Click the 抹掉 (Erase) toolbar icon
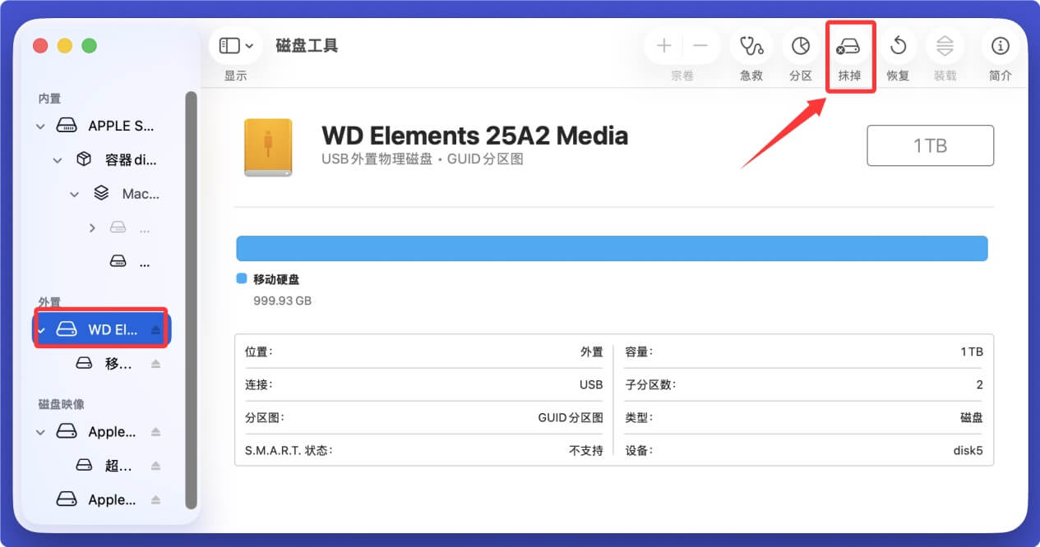 click(850, 47)
